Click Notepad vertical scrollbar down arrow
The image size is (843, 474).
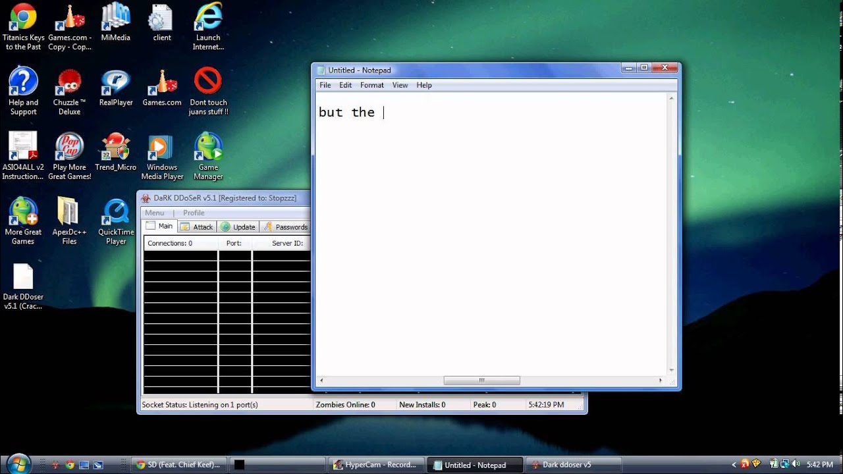[x=672, y=371]
